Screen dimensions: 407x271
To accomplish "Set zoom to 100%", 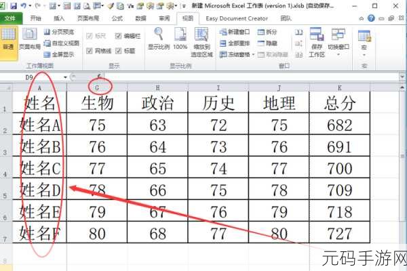I will (x=180, y=39).
